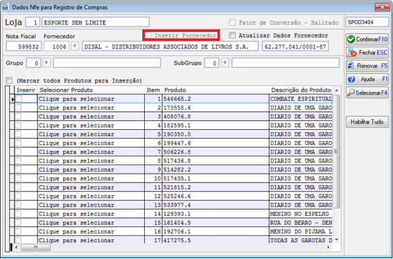Click Selecionar Produto column header

click(91, 90)
